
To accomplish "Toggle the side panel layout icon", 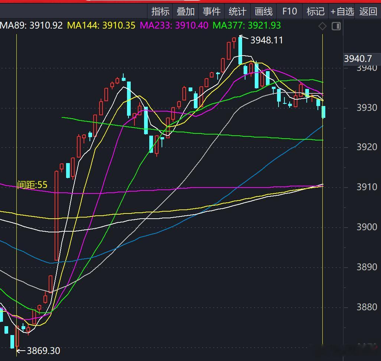I will click(x=336, y=26).
